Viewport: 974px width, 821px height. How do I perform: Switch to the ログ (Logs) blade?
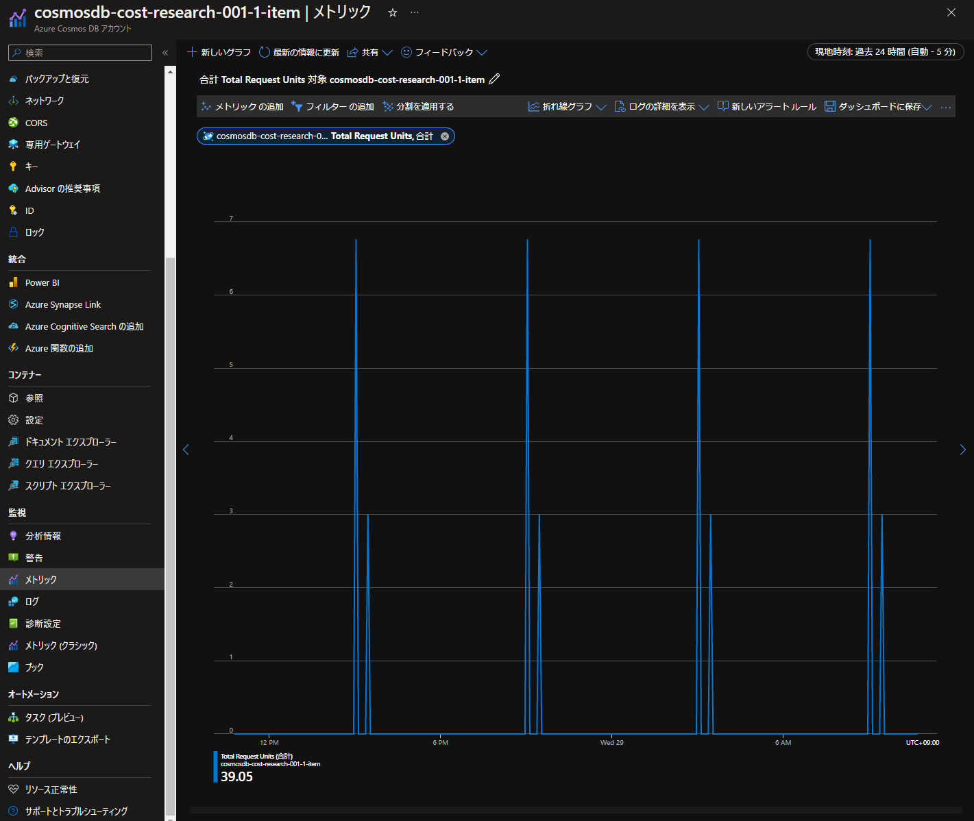(x=33, y=601)
